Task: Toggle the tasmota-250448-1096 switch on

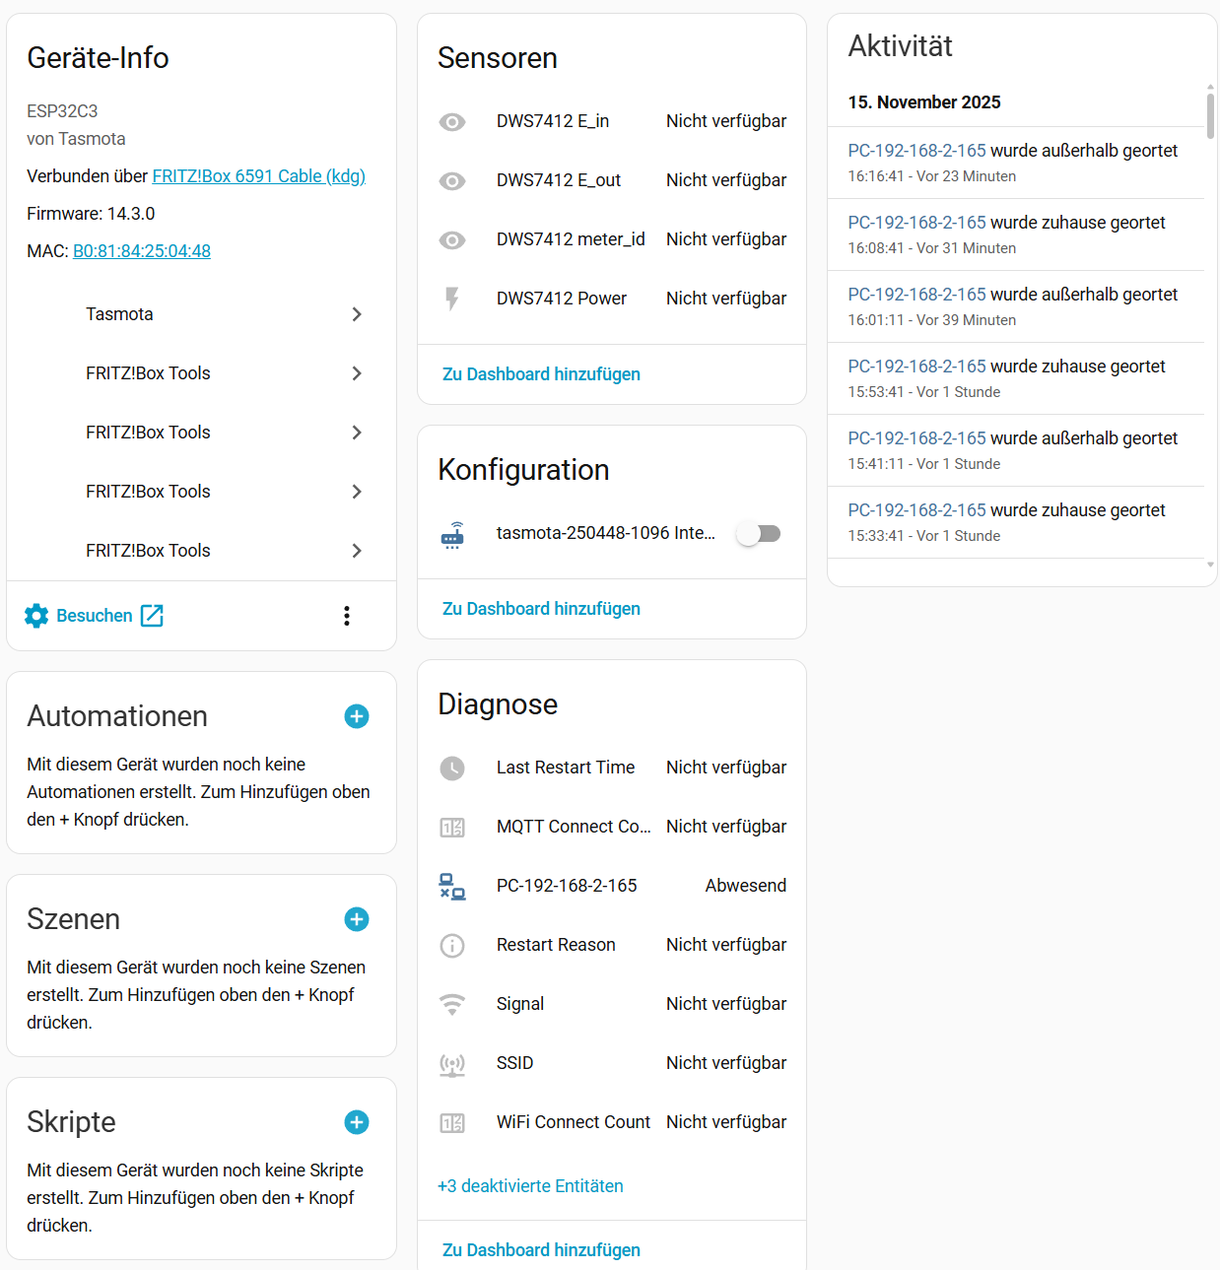Action: tap(759, 534)
